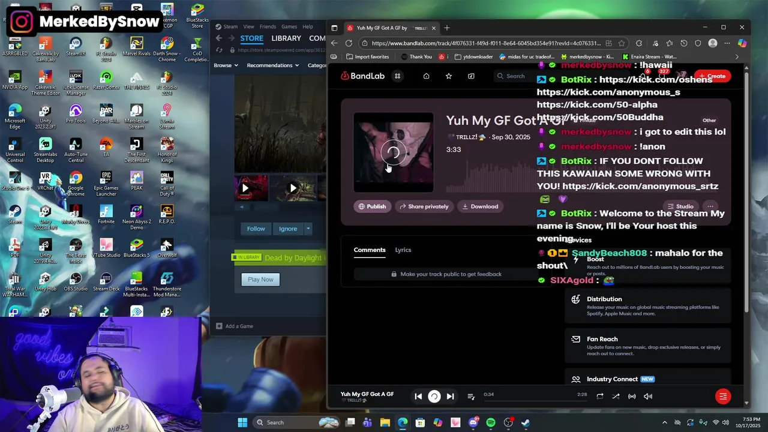768x432 pixels.
Task: Click the BandLab logo
Action: 362,76
